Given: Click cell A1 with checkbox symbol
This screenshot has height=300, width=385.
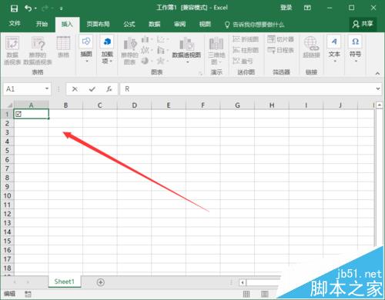Looking at the screenshot, I should click(x=31, y=114).
